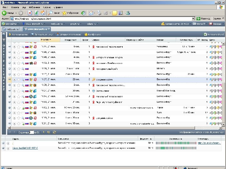Click the yellow notes icon in toolbar

click(x=115, y=13)
